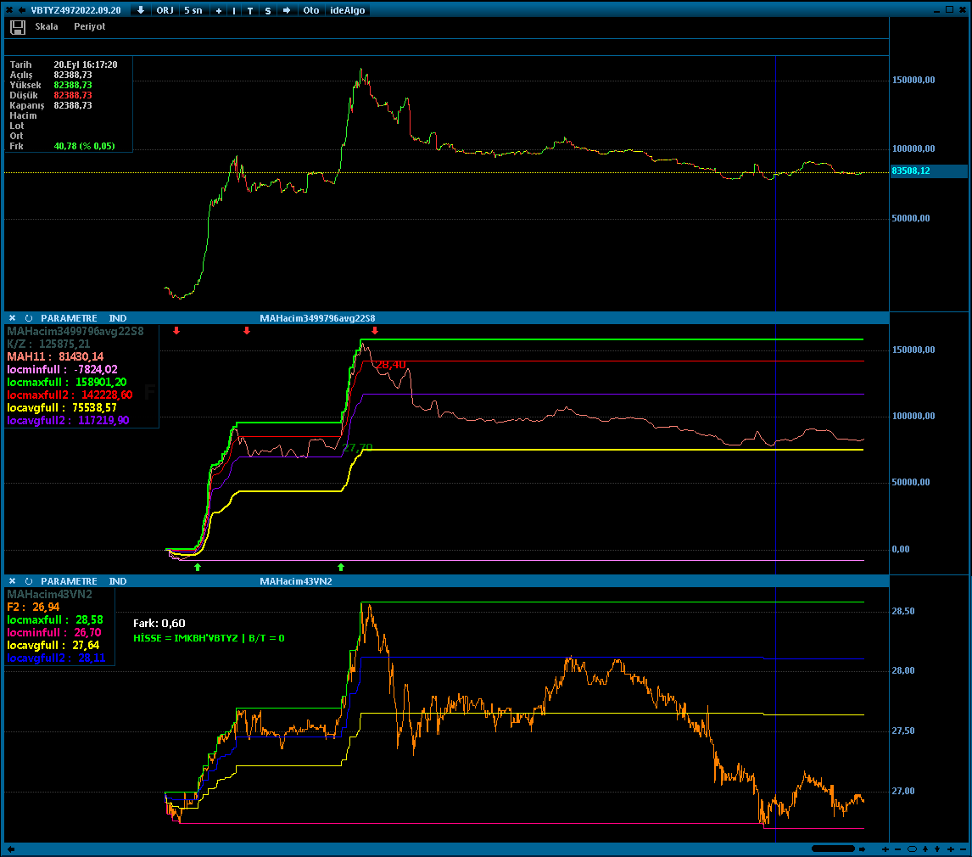
Task: Click the locavgfull2 legend value 117219,90
Action: 103,420
